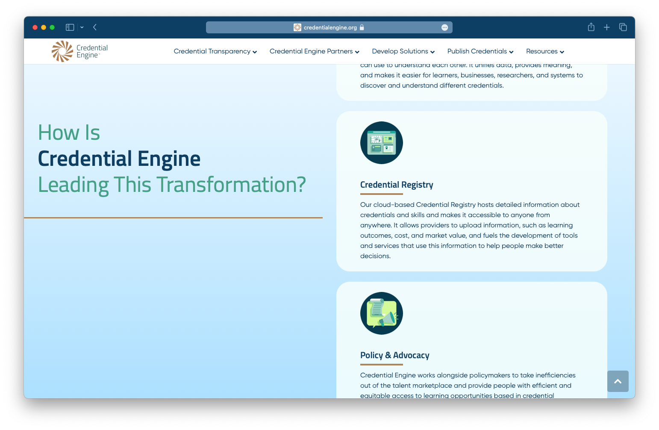
Task: Go back with the back arrow
Action: click(95, 27)
